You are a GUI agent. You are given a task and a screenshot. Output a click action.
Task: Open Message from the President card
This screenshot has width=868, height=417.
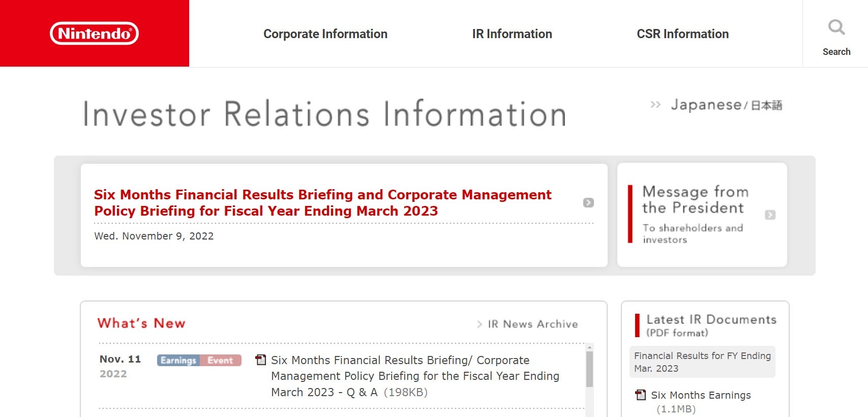click(702, 215)
